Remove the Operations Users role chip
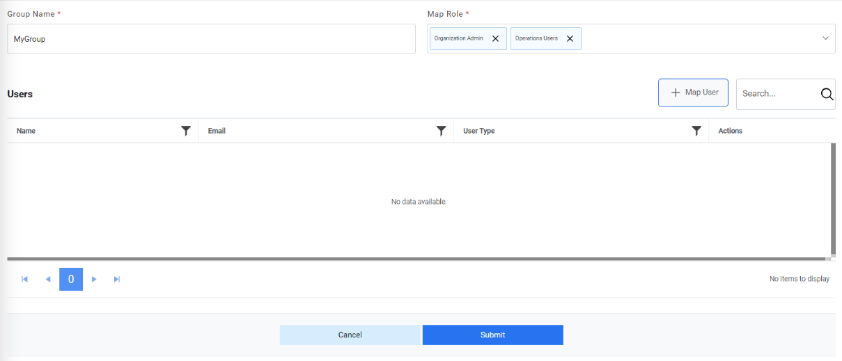The height and width of the screenshot is (361, 842). point(570,39)
